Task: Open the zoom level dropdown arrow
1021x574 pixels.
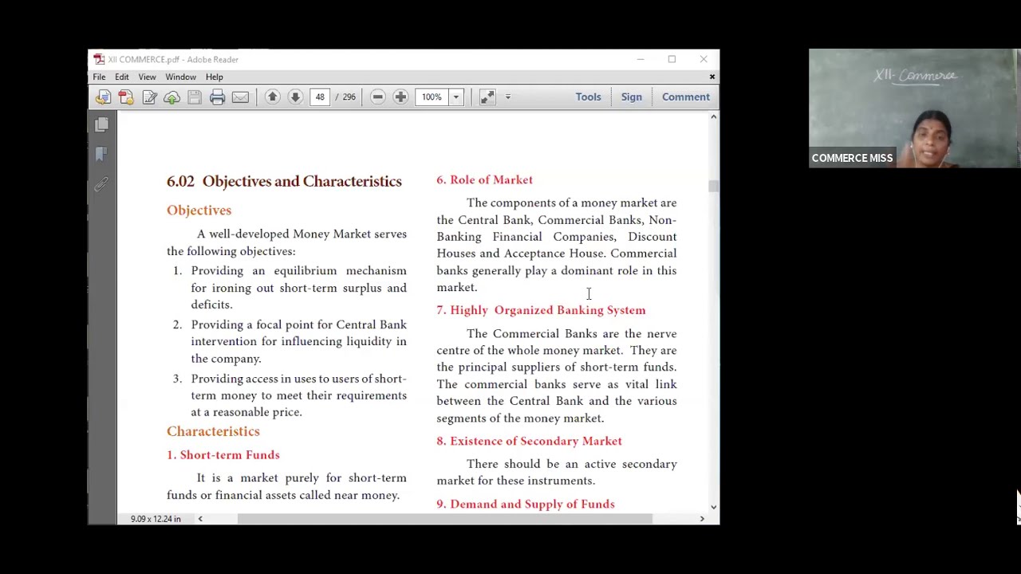Action: click(455, 97)
